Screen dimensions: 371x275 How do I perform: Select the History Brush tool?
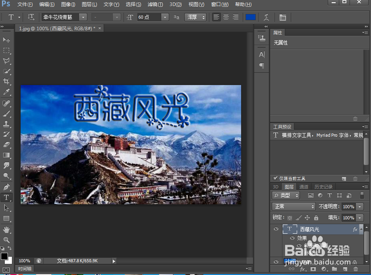pos(6,134)
